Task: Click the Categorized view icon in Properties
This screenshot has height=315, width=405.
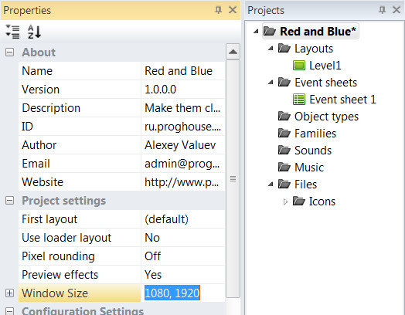Action: (12, 32)
